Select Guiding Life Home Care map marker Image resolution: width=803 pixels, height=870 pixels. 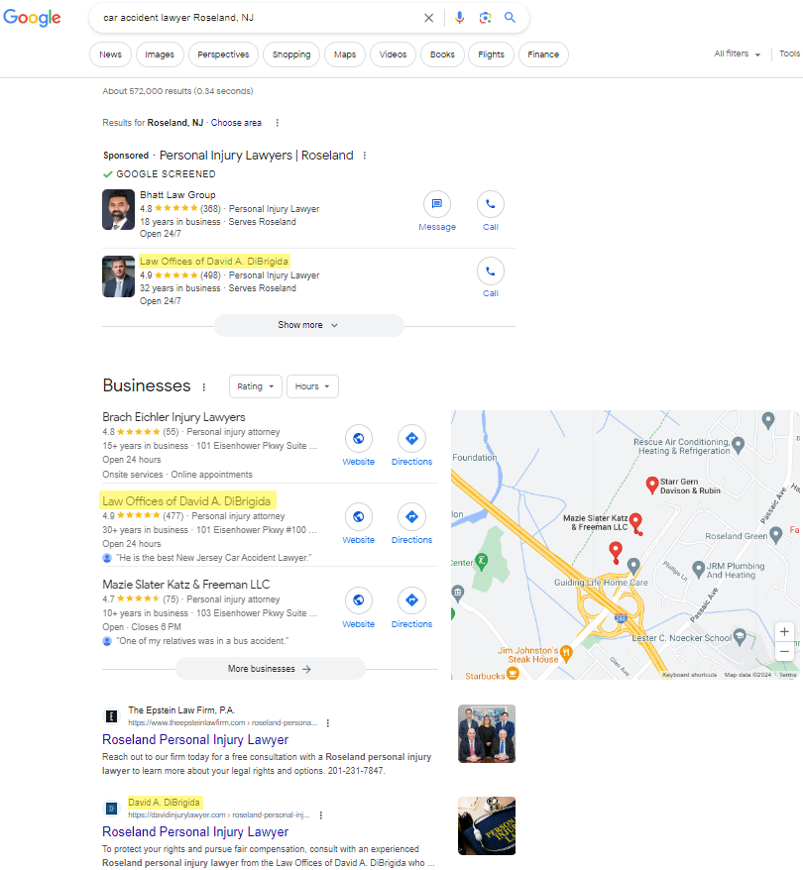pyautogui.click(x=633, y=566)
